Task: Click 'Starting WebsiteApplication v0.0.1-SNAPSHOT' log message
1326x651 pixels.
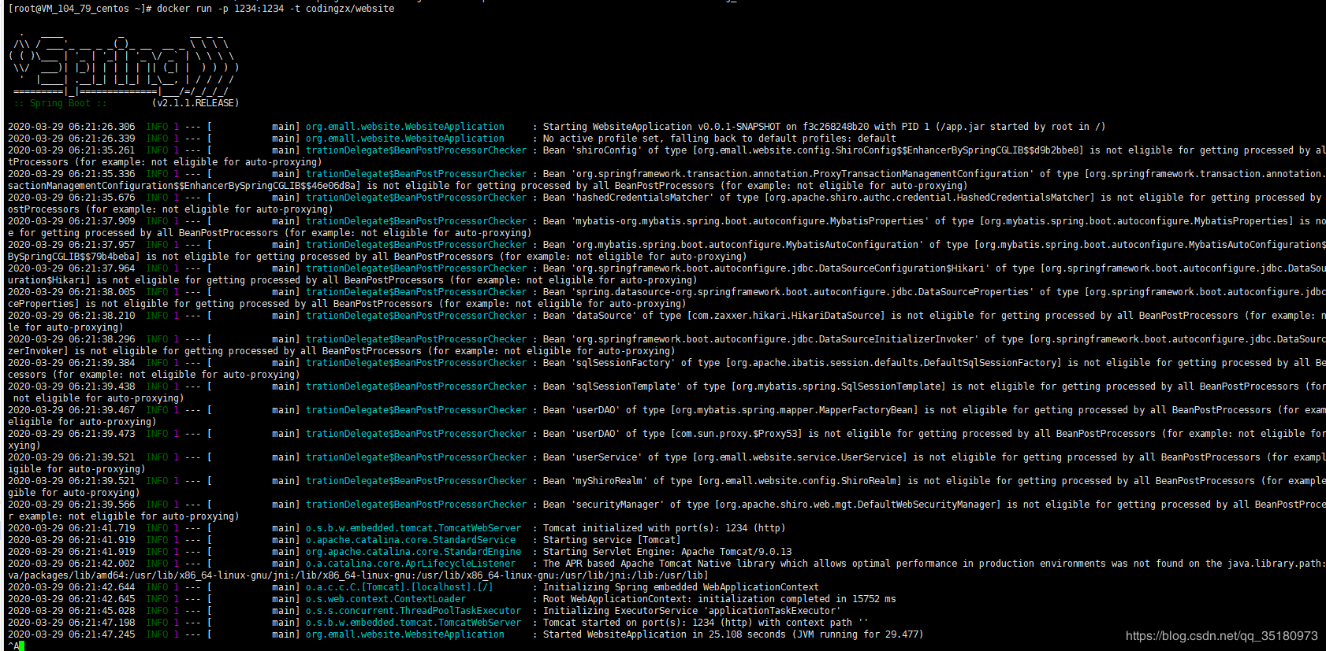Action: coord(824,127)
